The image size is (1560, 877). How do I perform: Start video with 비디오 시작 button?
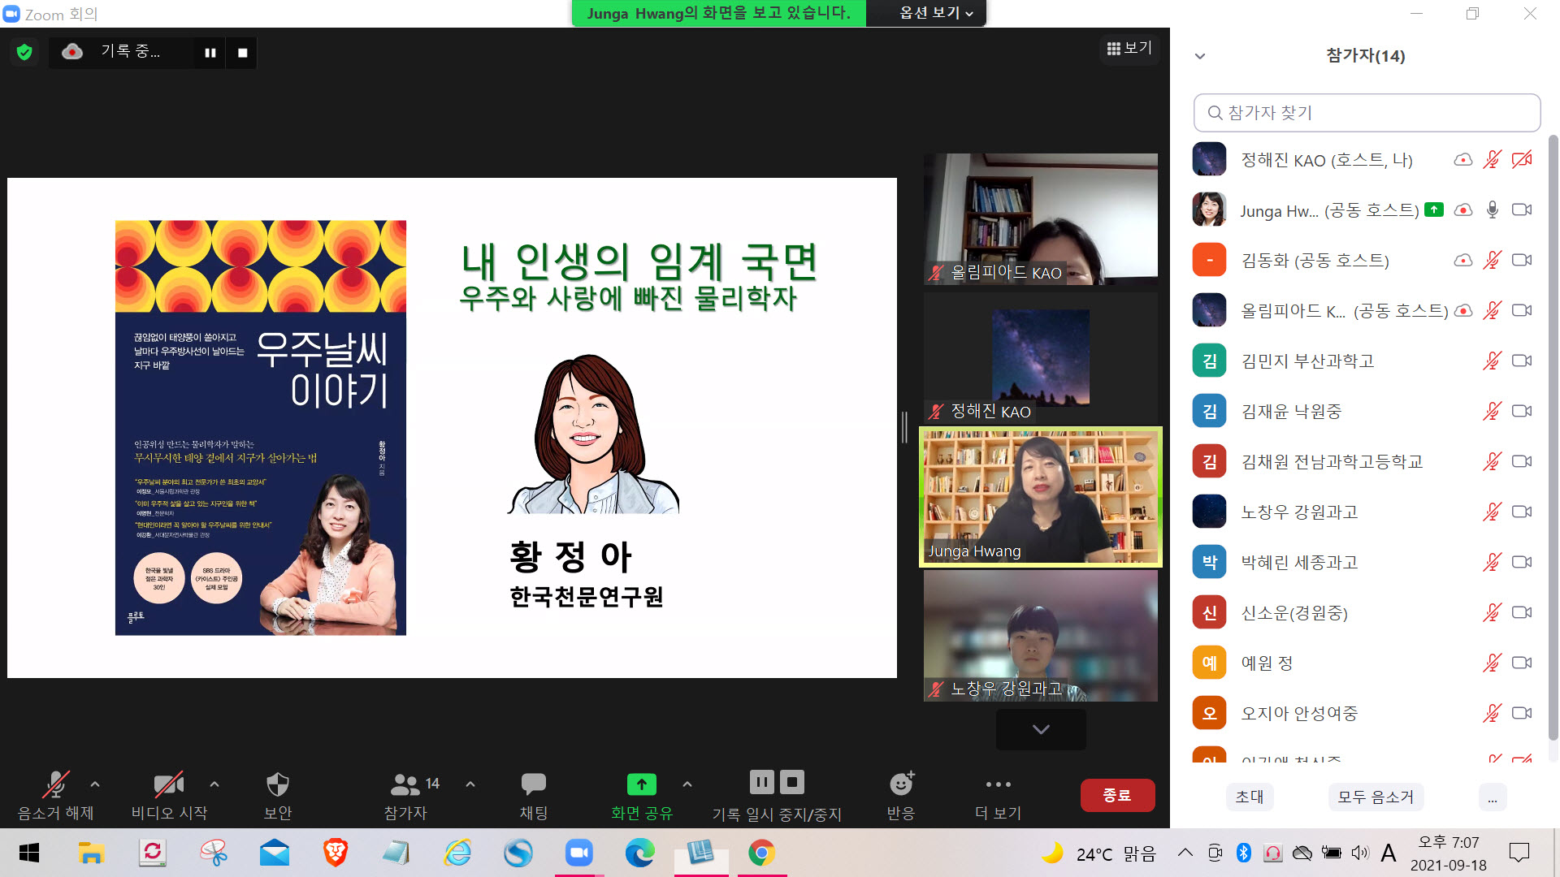169,795
